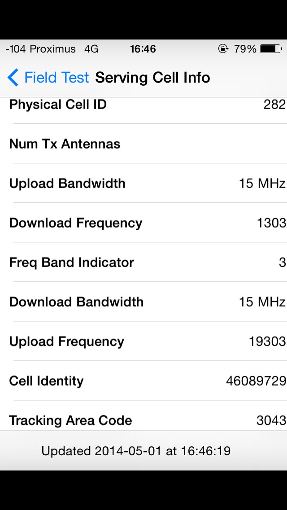
Task: Tap the 4G network indicator
Action: click(x=91, y=49)
